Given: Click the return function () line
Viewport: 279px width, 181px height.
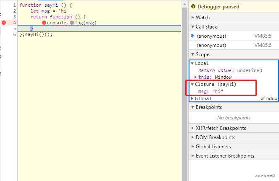Looking at the screenshot, I should [x=58, y=17].
